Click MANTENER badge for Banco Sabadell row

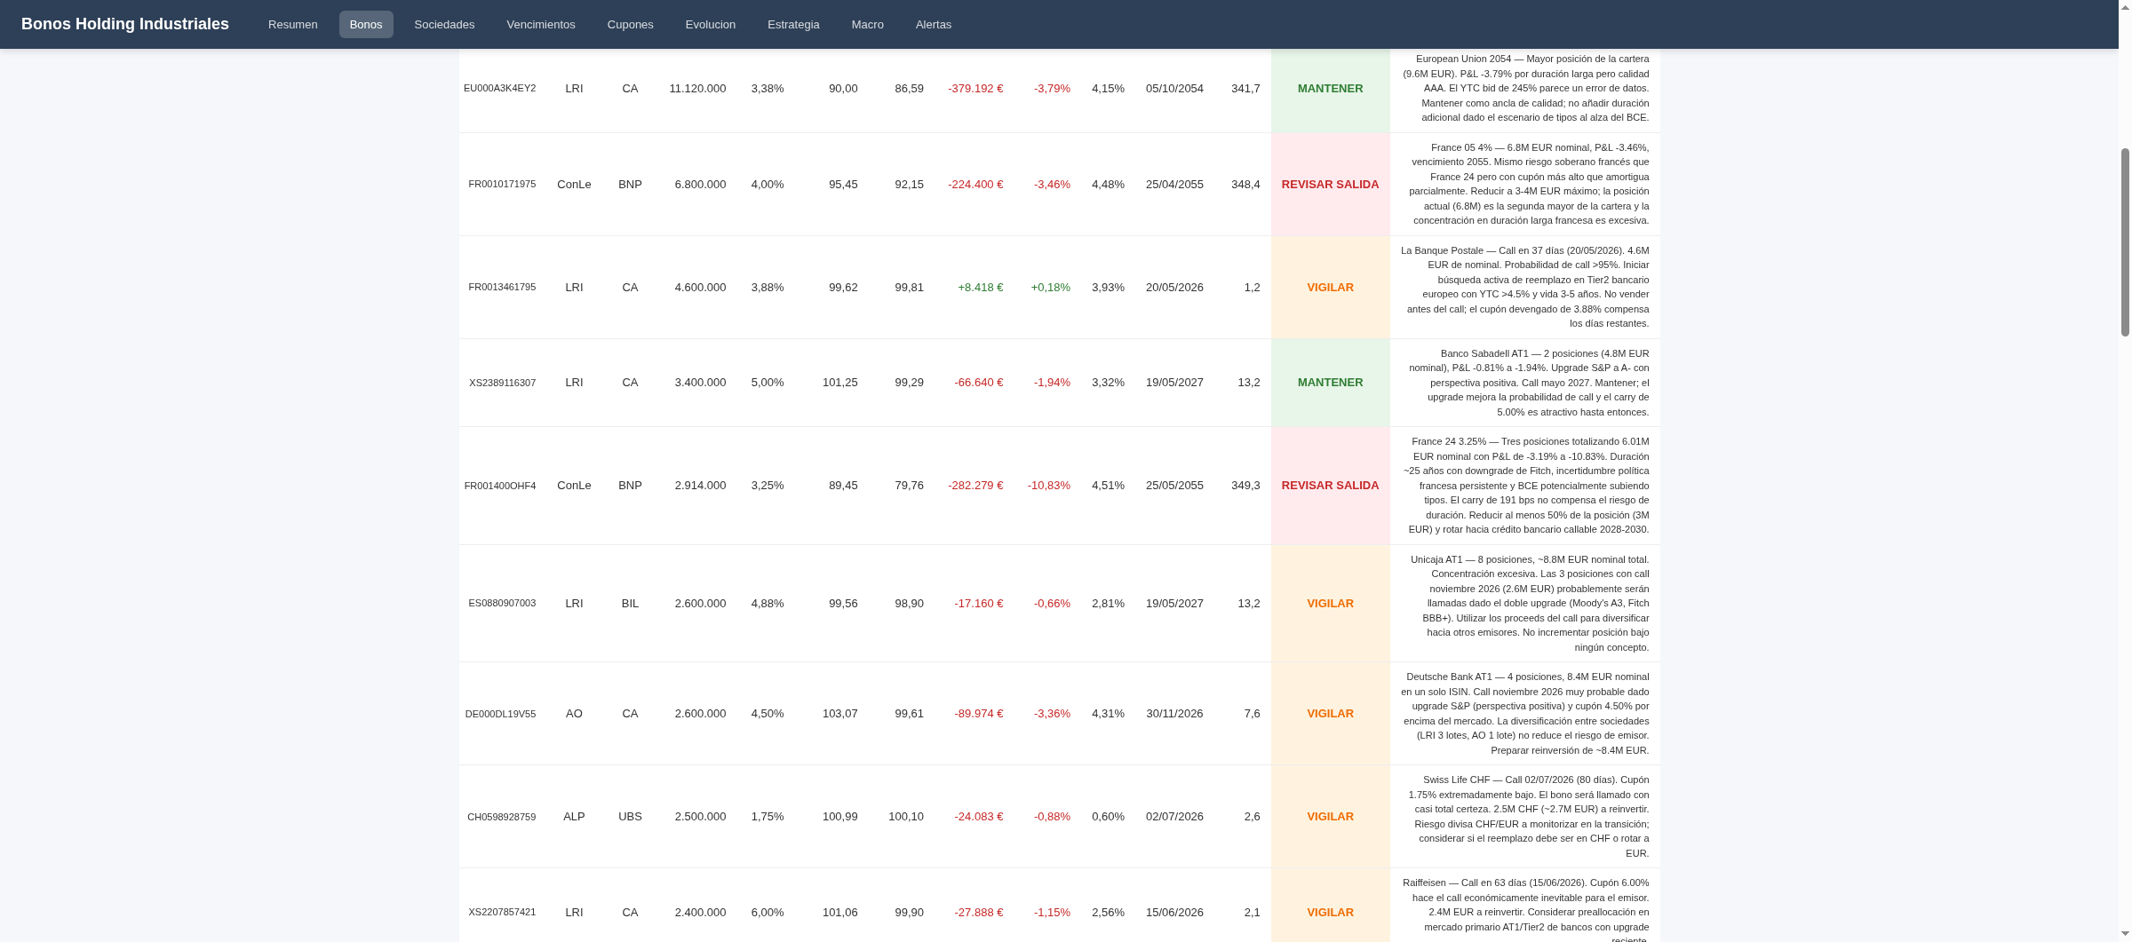click(x=1330, y=383)
